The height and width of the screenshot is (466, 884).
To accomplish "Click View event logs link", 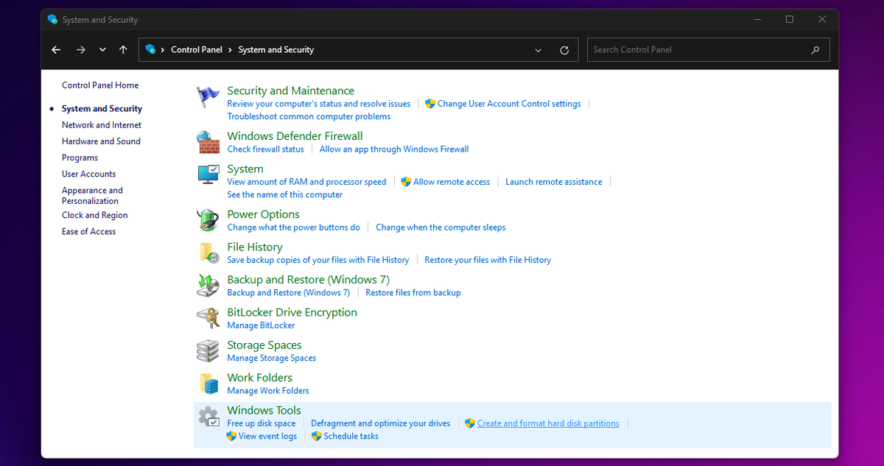I will 267,436.
